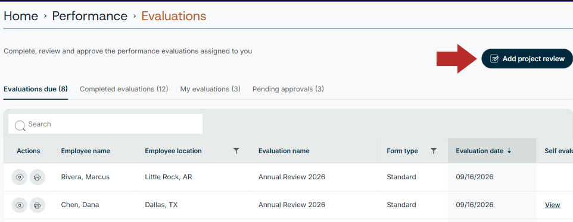Click the Actions column header

29,151
